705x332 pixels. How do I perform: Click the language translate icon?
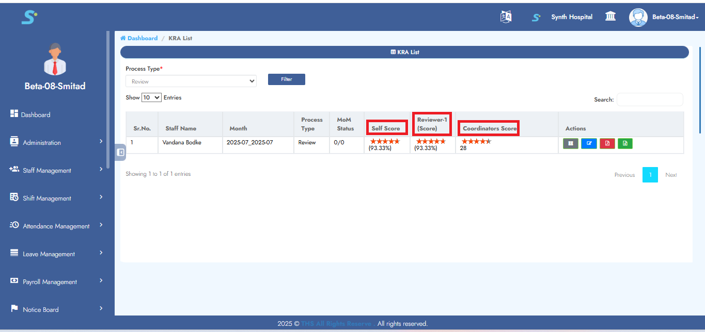(506, 17)
